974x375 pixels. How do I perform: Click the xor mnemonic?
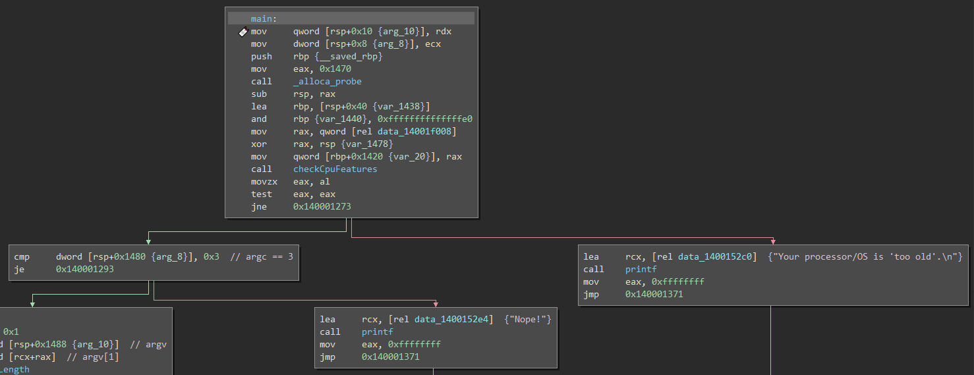(259, 144)
